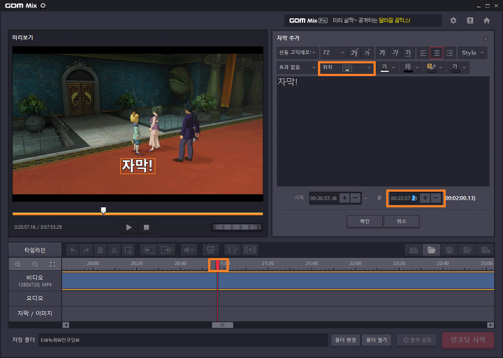Save project as with pencil disk icon
The height and width of the screenshot is (358, 503).
[467, 250]
